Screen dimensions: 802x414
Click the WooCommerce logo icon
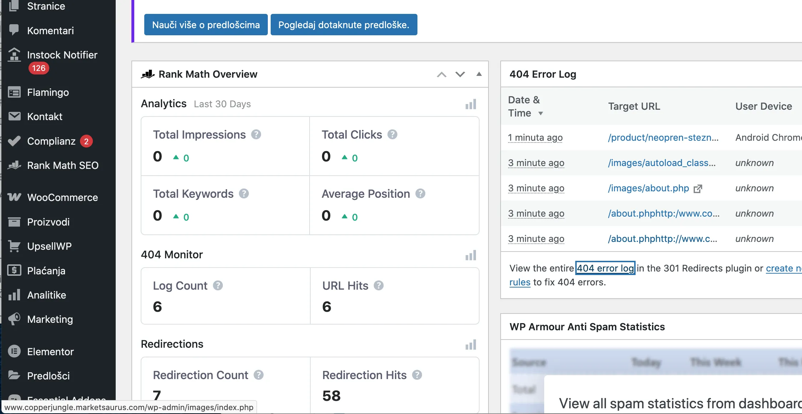pos(14,197)
